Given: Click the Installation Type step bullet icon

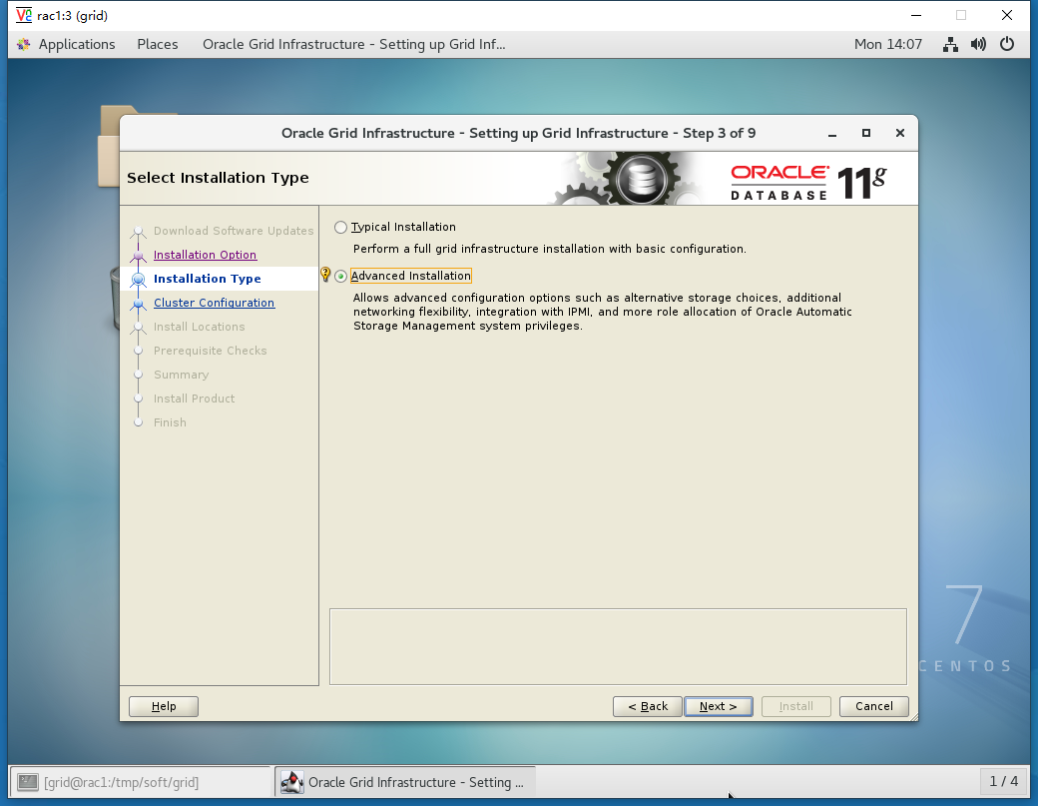Looking at the screenshot, I should pyautogui.click(x=139, y=280).
